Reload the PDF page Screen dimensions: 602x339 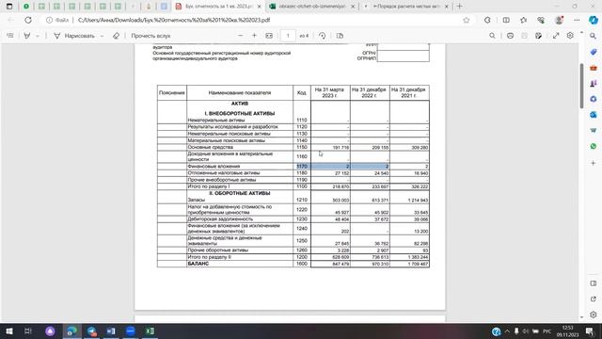[28, 20]
